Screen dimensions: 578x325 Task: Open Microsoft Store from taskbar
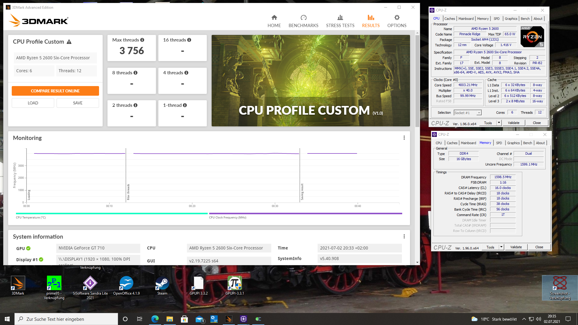coord(185,319)
